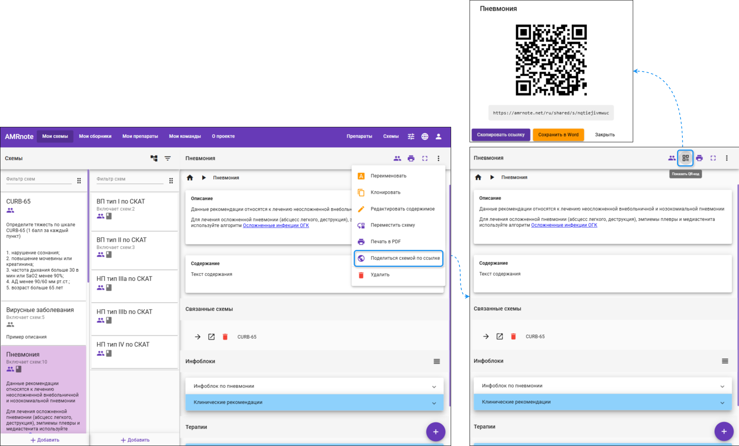739x446 pixels.
Task: Select Переместить схему menu item
Action: click(398, 225)
